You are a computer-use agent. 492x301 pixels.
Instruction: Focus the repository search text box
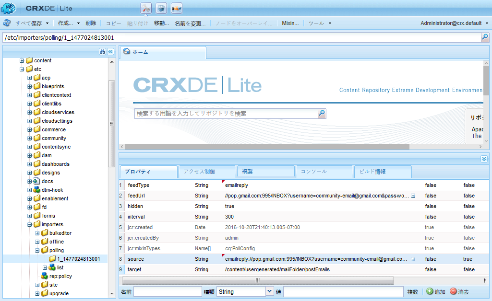coord(226,114)
